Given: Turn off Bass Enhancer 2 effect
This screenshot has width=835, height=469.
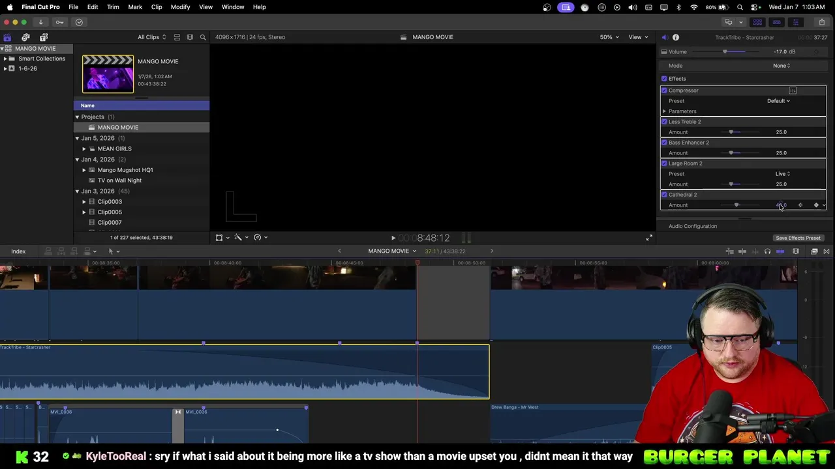Looking at the screenshot, I should click(x=664, y=143).
